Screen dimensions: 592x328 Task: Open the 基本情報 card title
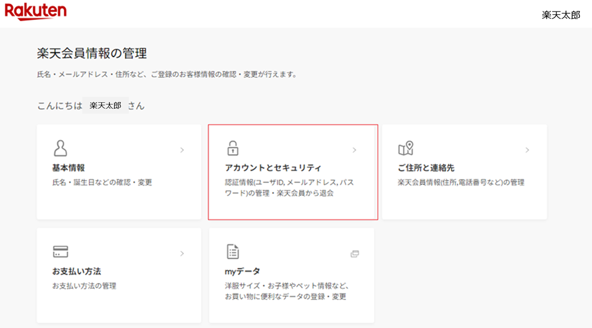coord(69,168)
